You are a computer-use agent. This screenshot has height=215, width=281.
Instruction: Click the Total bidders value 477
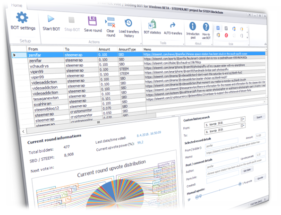[x=67, y=147]
